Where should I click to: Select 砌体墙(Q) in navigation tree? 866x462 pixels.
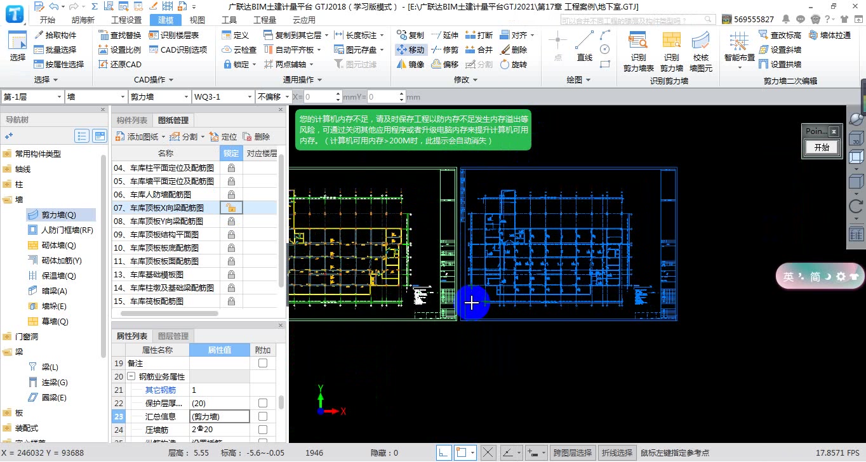pos(52,246)
